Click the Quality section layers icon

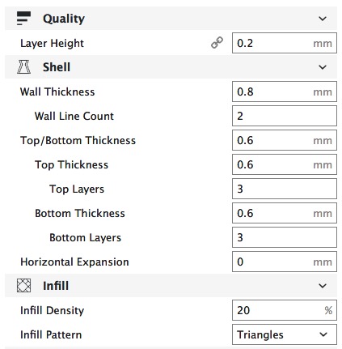(23, 19)
